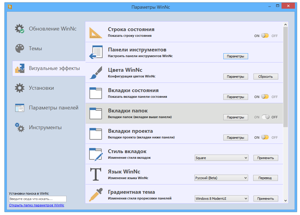Open the tab style dropdown showing Square
The width and height of the screenshot is (300, 215).
[221, 158]
